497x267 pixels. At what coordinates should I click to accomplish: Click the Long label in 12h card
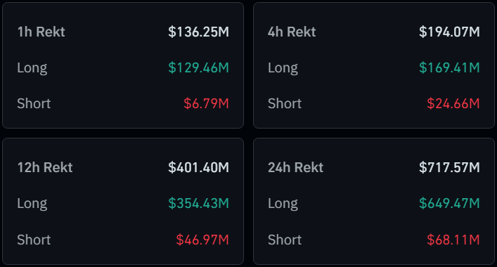coord(32,204)
